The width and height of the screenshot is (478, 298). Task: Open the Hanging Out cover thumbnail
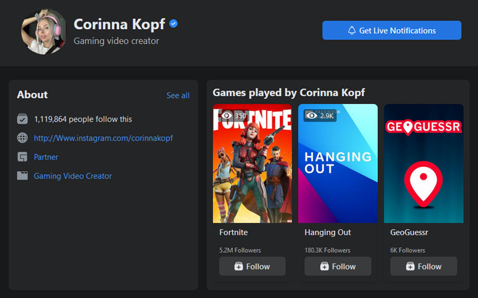click(338, 164)
